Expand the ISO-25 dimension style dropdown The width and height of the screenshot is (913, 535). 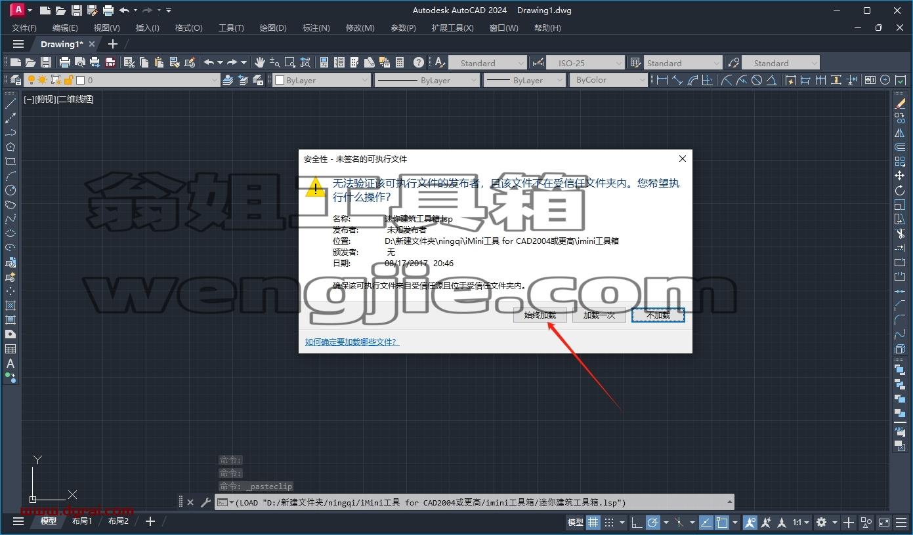[x=585, y=63]
